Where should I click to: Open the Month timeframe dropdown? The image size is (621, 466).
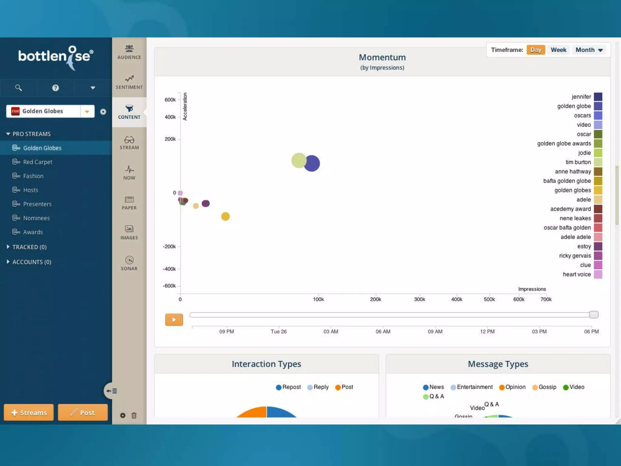click(x=589, y=50)
